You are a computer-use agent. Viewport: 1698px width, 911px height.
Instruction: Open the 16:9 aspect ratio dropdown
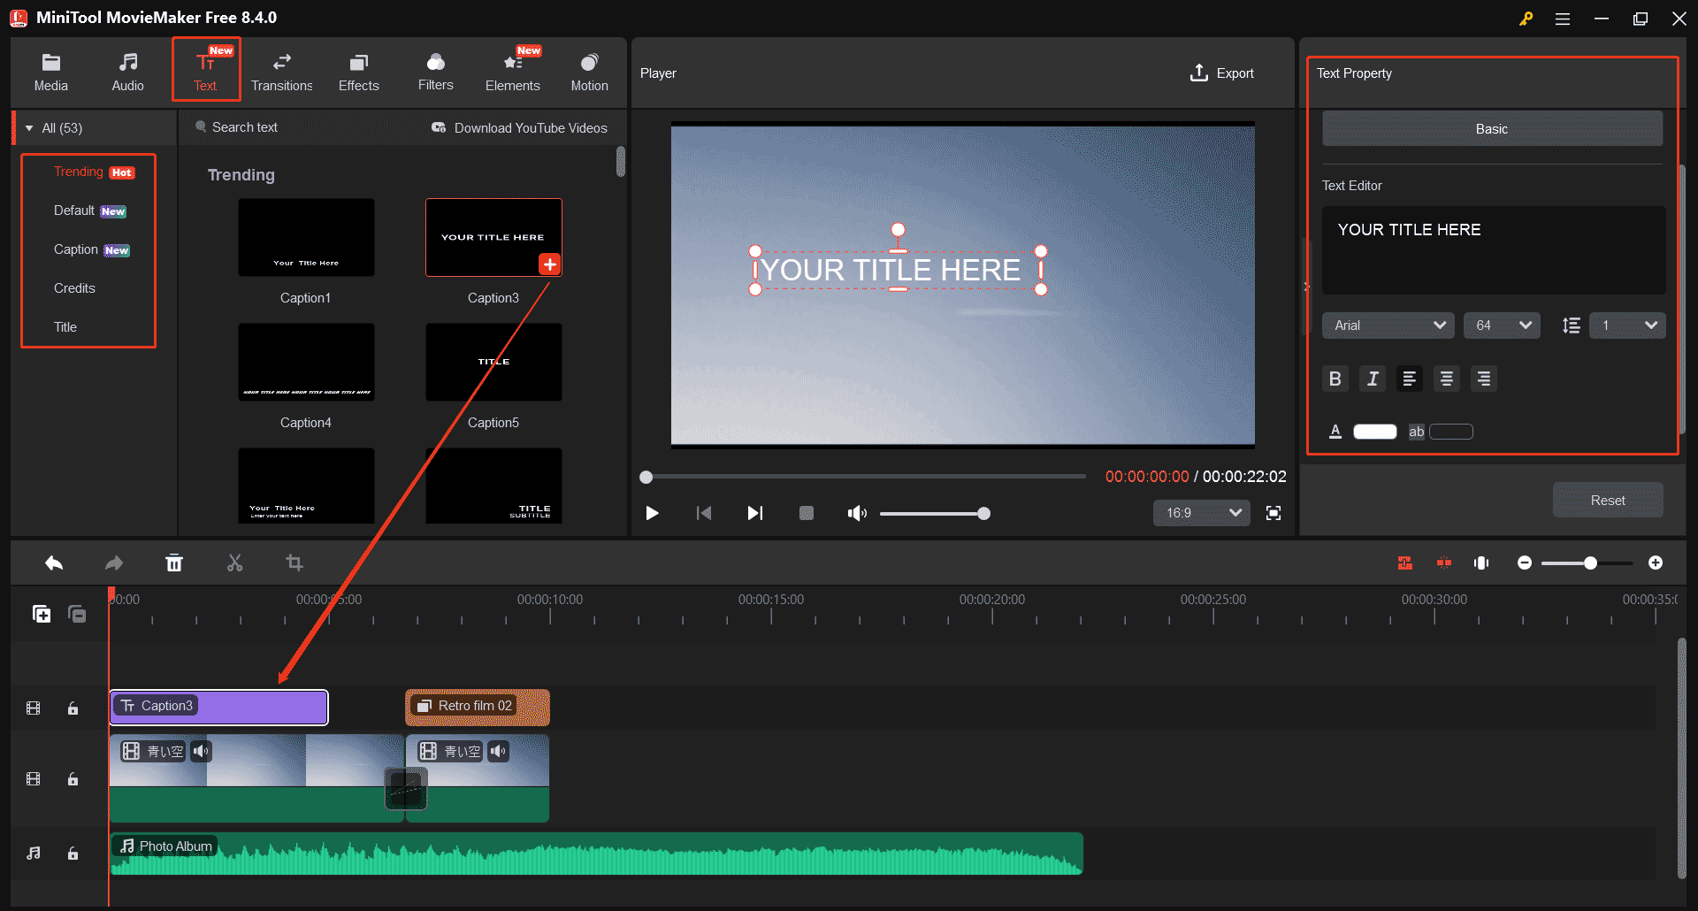point(1201,513)
